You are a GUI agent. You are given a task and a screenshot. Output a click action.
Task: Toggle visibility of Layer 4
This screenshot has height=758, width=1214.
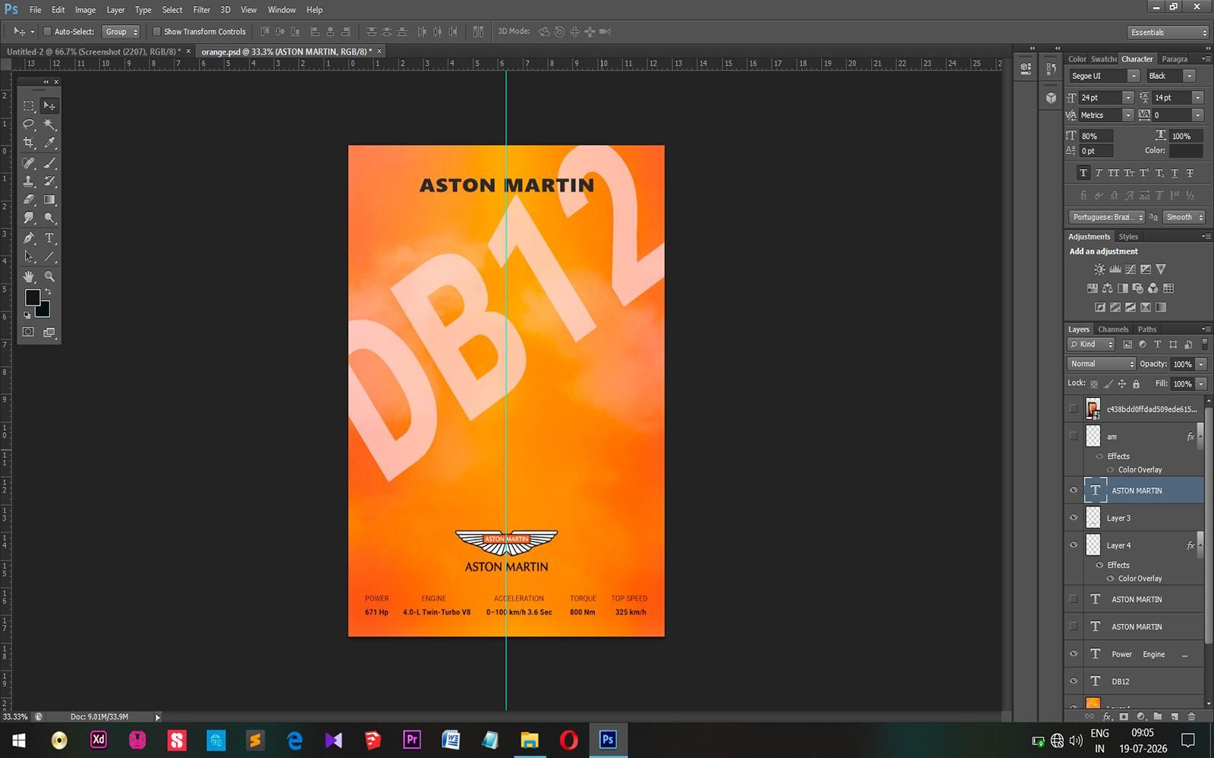(x=1073, y=545)
